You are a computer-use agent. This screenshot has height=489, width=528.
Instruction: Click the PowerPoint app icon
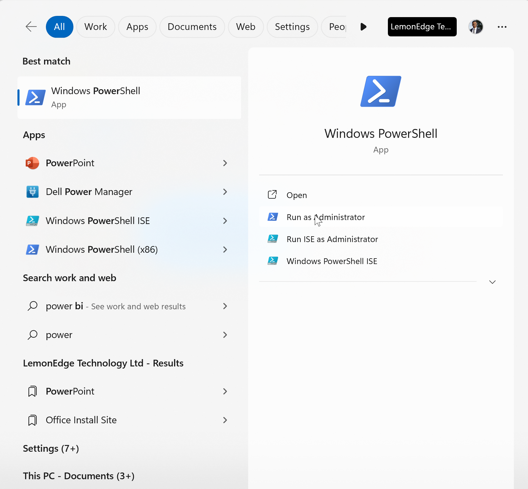32,163
